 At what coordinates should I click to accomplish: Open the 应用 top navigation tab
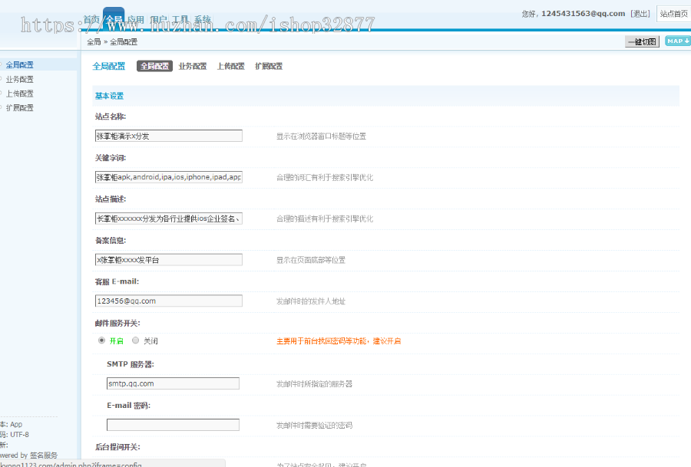136,19
